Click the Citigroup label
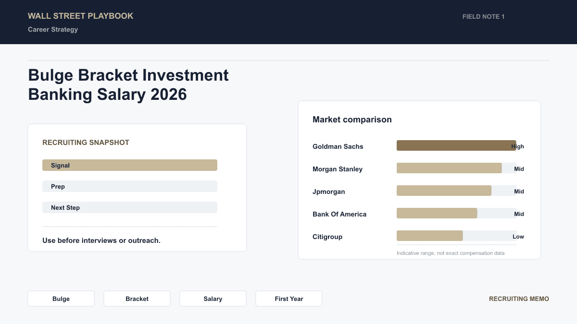 (327, 237)
